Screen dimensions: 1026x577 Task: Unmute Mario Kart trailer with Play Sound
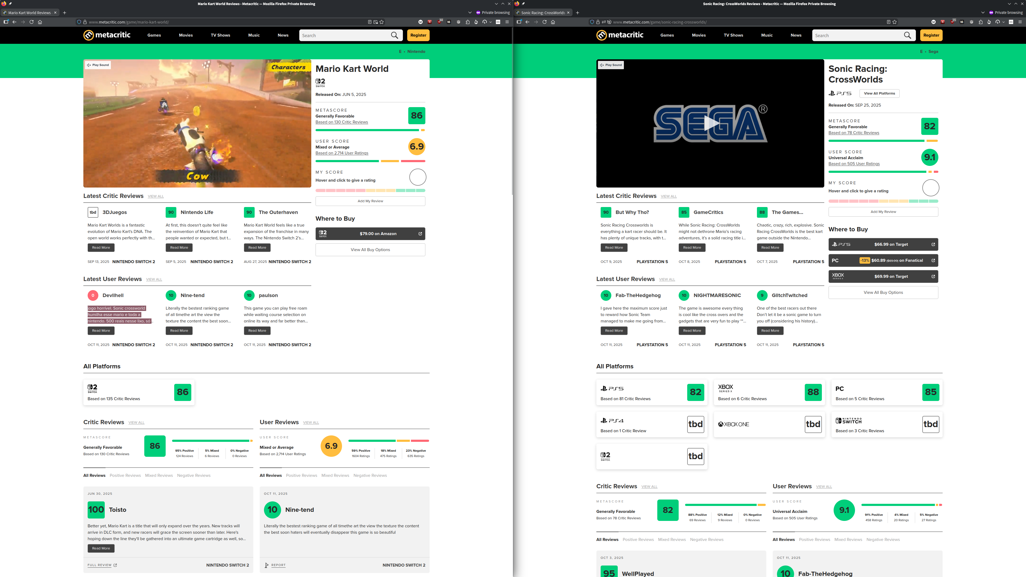point(98,65)
